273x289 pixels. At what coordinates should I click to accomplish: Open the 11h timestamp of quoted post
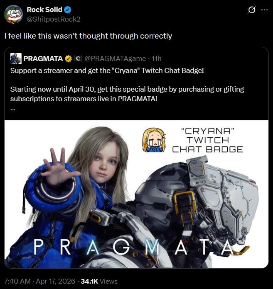(x=156, y=58)
